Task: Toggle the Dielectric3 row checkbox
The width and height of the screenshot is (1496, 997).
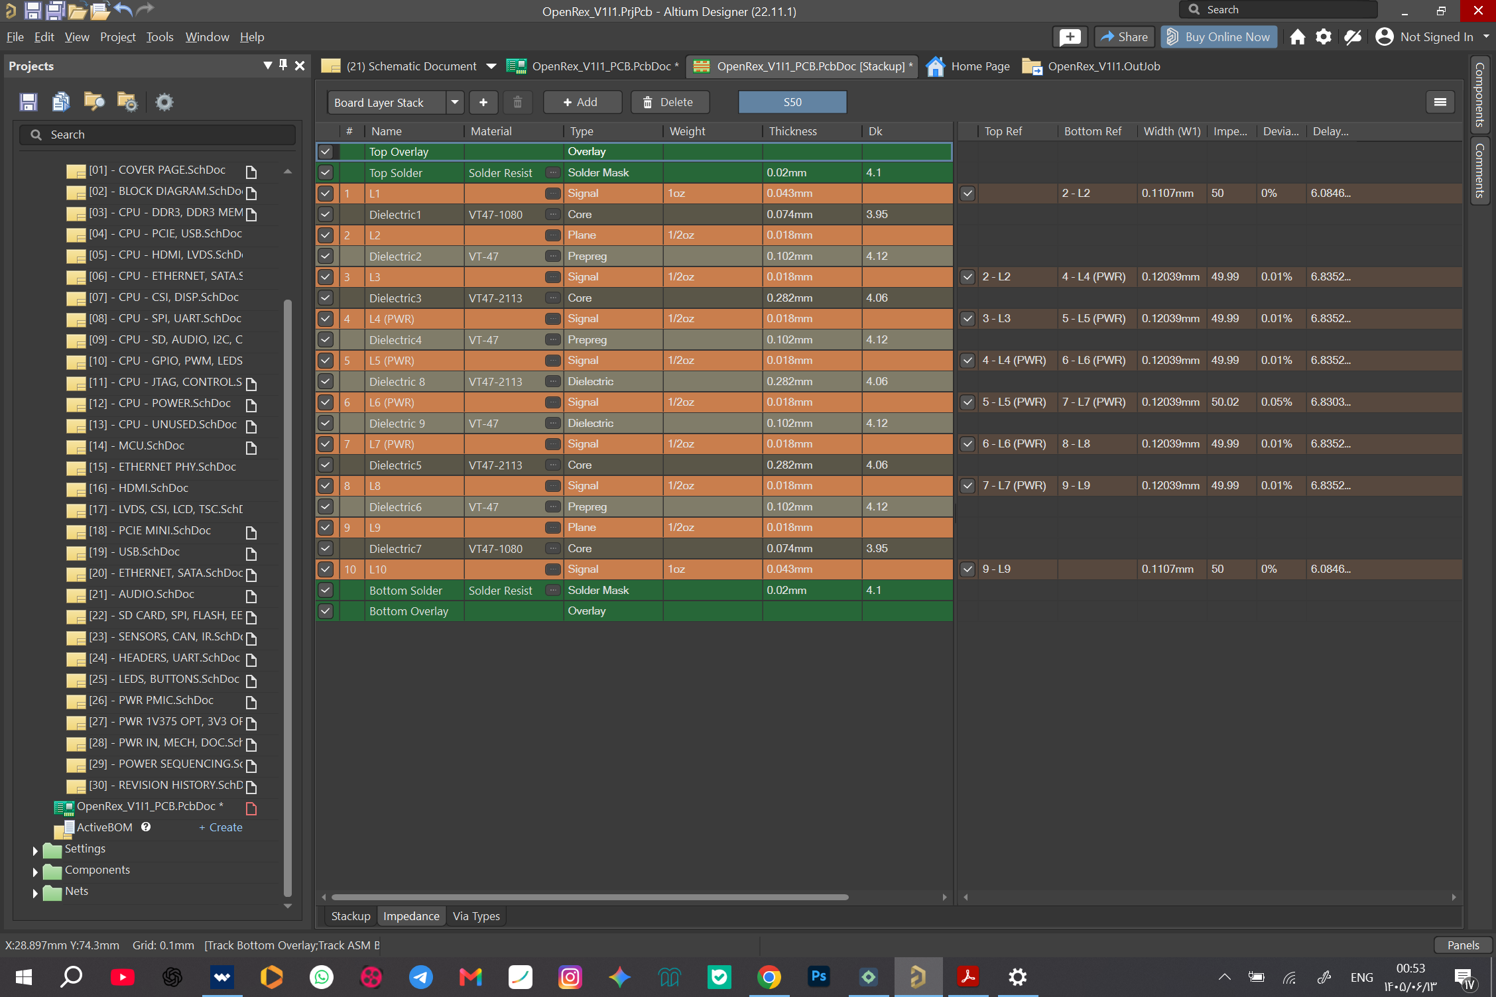Action: point(326,298)
